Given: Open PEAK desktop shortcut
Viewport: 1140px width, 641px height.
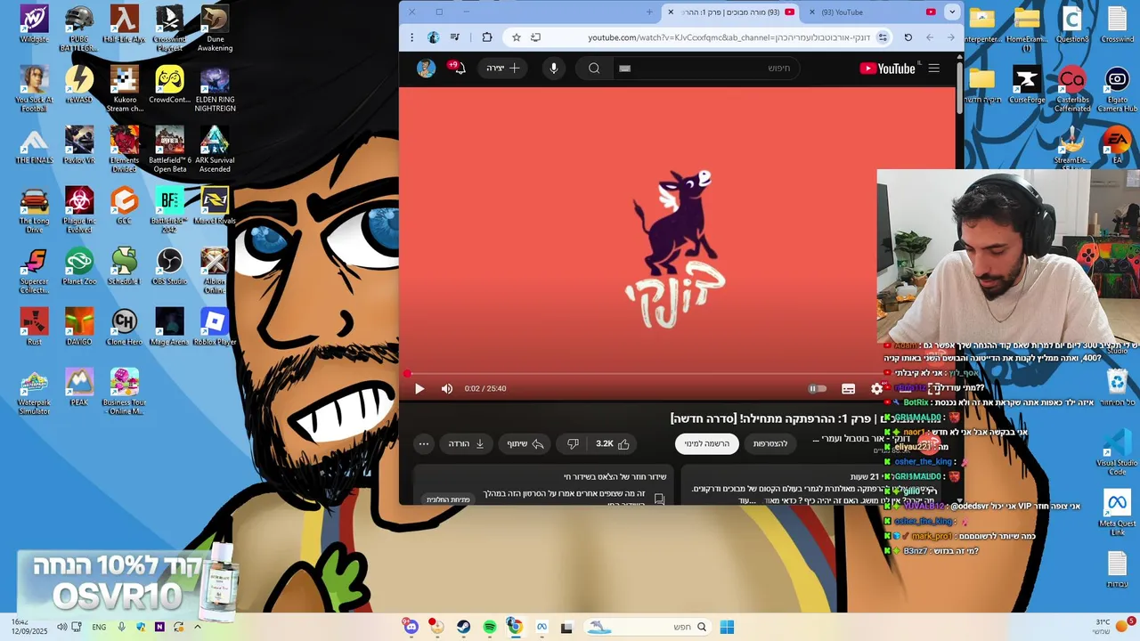Looking at the screenshot, I should (x=78, y=387).
